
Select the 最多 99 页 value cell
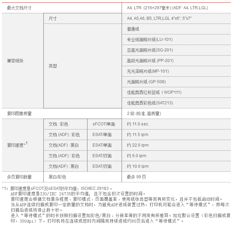(x=136, y=177)
